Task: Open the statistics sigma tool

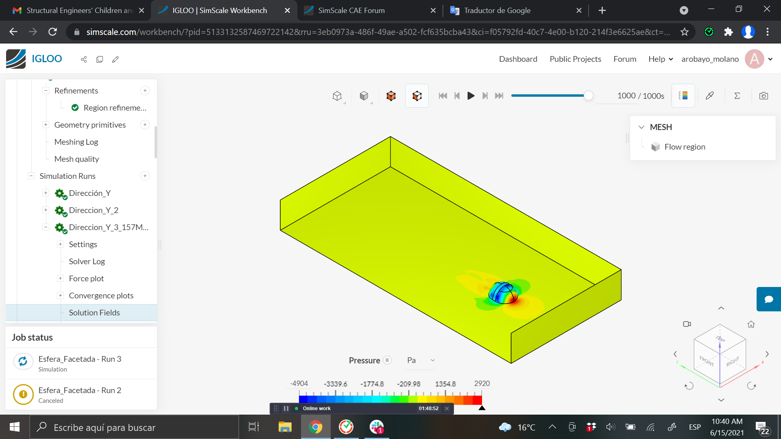Action: click(x=737, y=96)
